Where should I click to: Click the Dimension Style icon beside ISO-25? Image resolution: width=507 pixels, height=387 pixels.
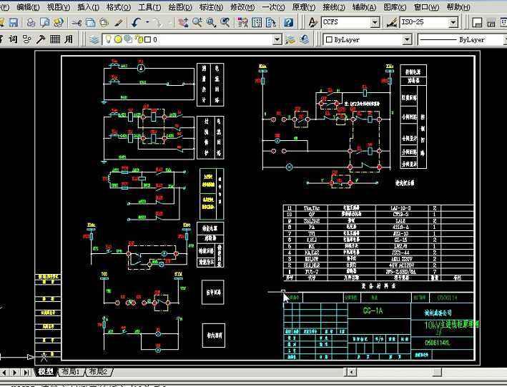coord(391,23)
